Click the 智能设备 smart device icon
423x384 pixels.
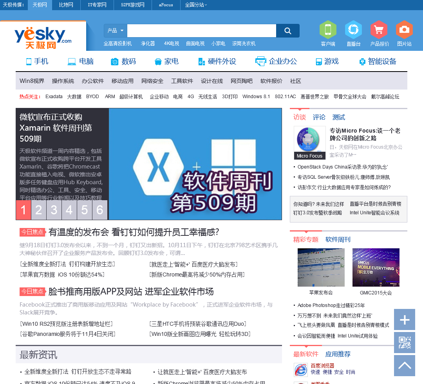click(362, 62)
